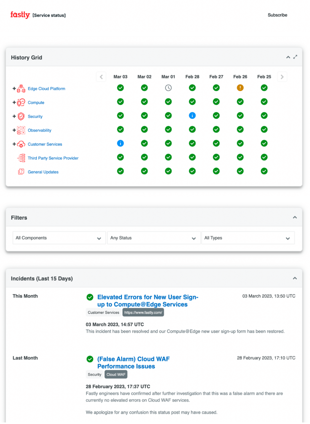
Task: Click the Observability component icon
Action: (21, 130)
